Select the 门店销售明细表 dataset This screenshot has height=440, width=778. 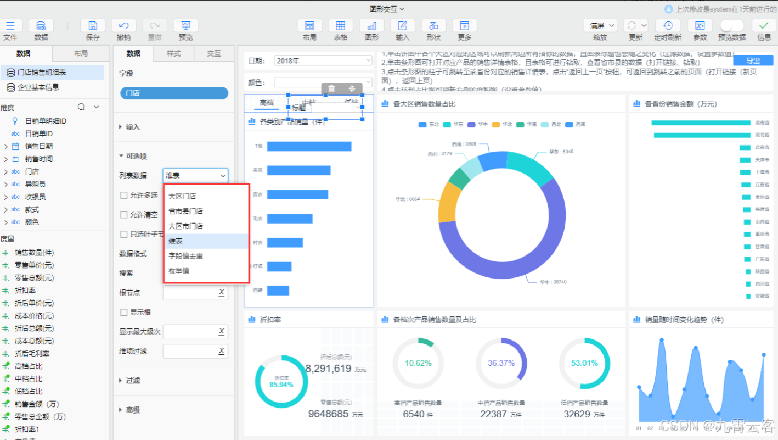coord(52,72)
